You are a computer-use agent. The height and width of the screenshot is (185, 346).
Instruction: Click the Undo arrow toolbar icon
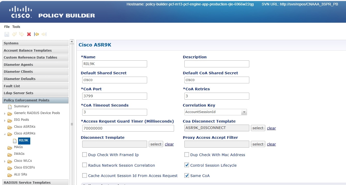tap(14, 34)
